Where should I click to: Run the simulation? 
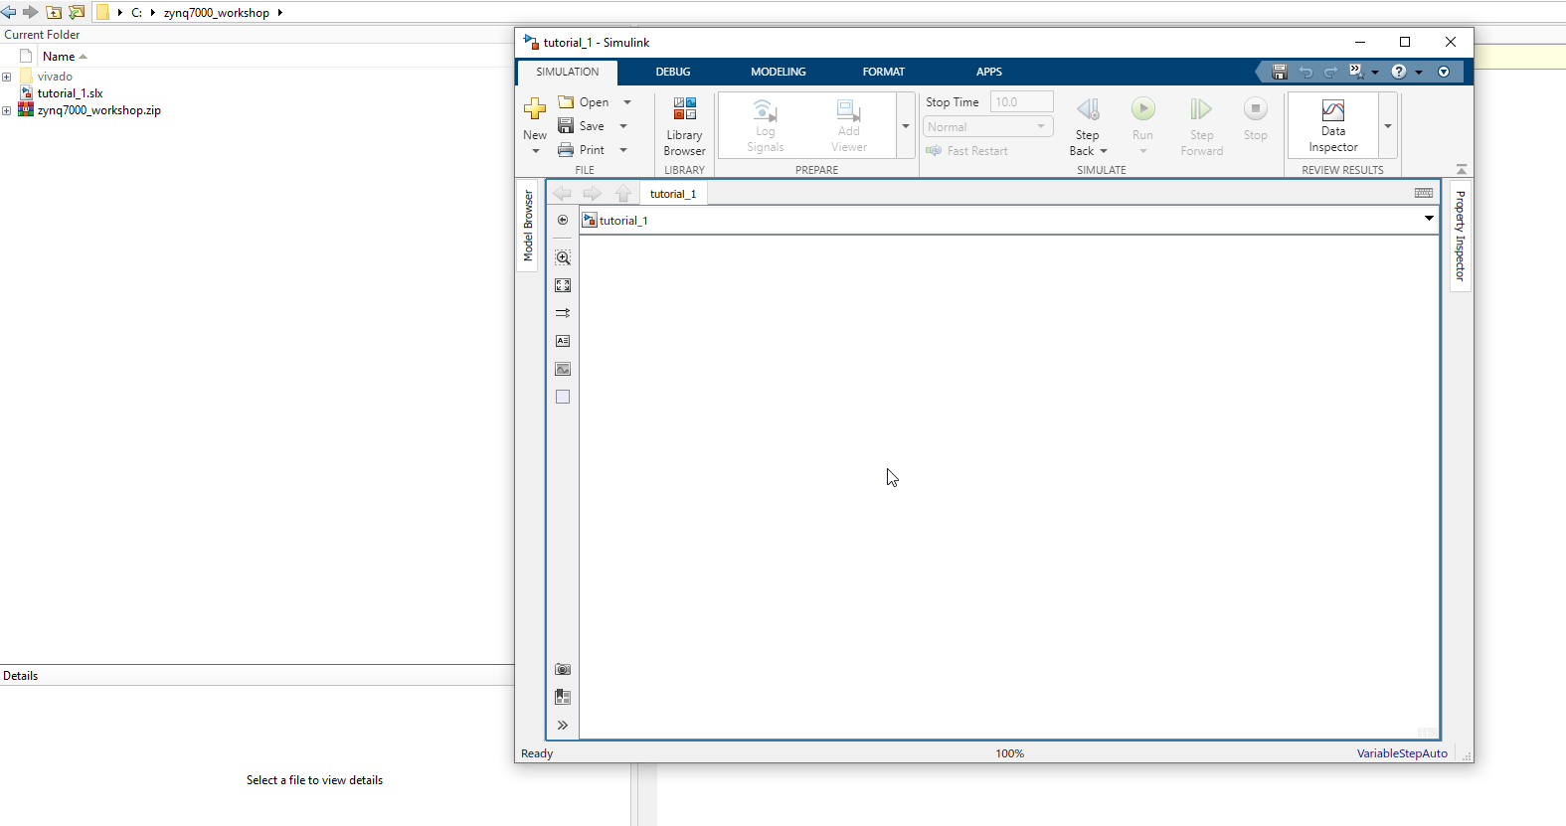coord(1143,108)
